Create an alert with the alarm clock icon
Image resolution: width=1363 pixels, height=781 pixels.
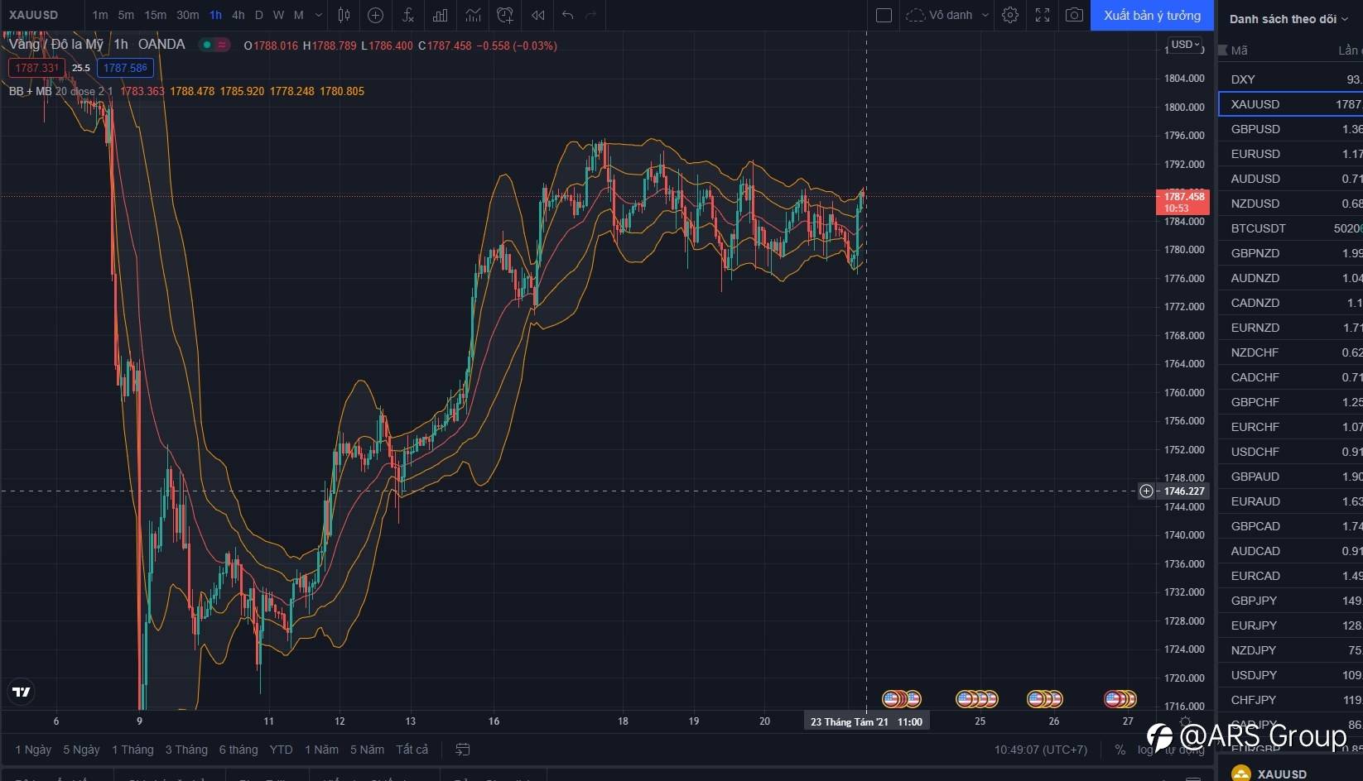click(504, 15)
